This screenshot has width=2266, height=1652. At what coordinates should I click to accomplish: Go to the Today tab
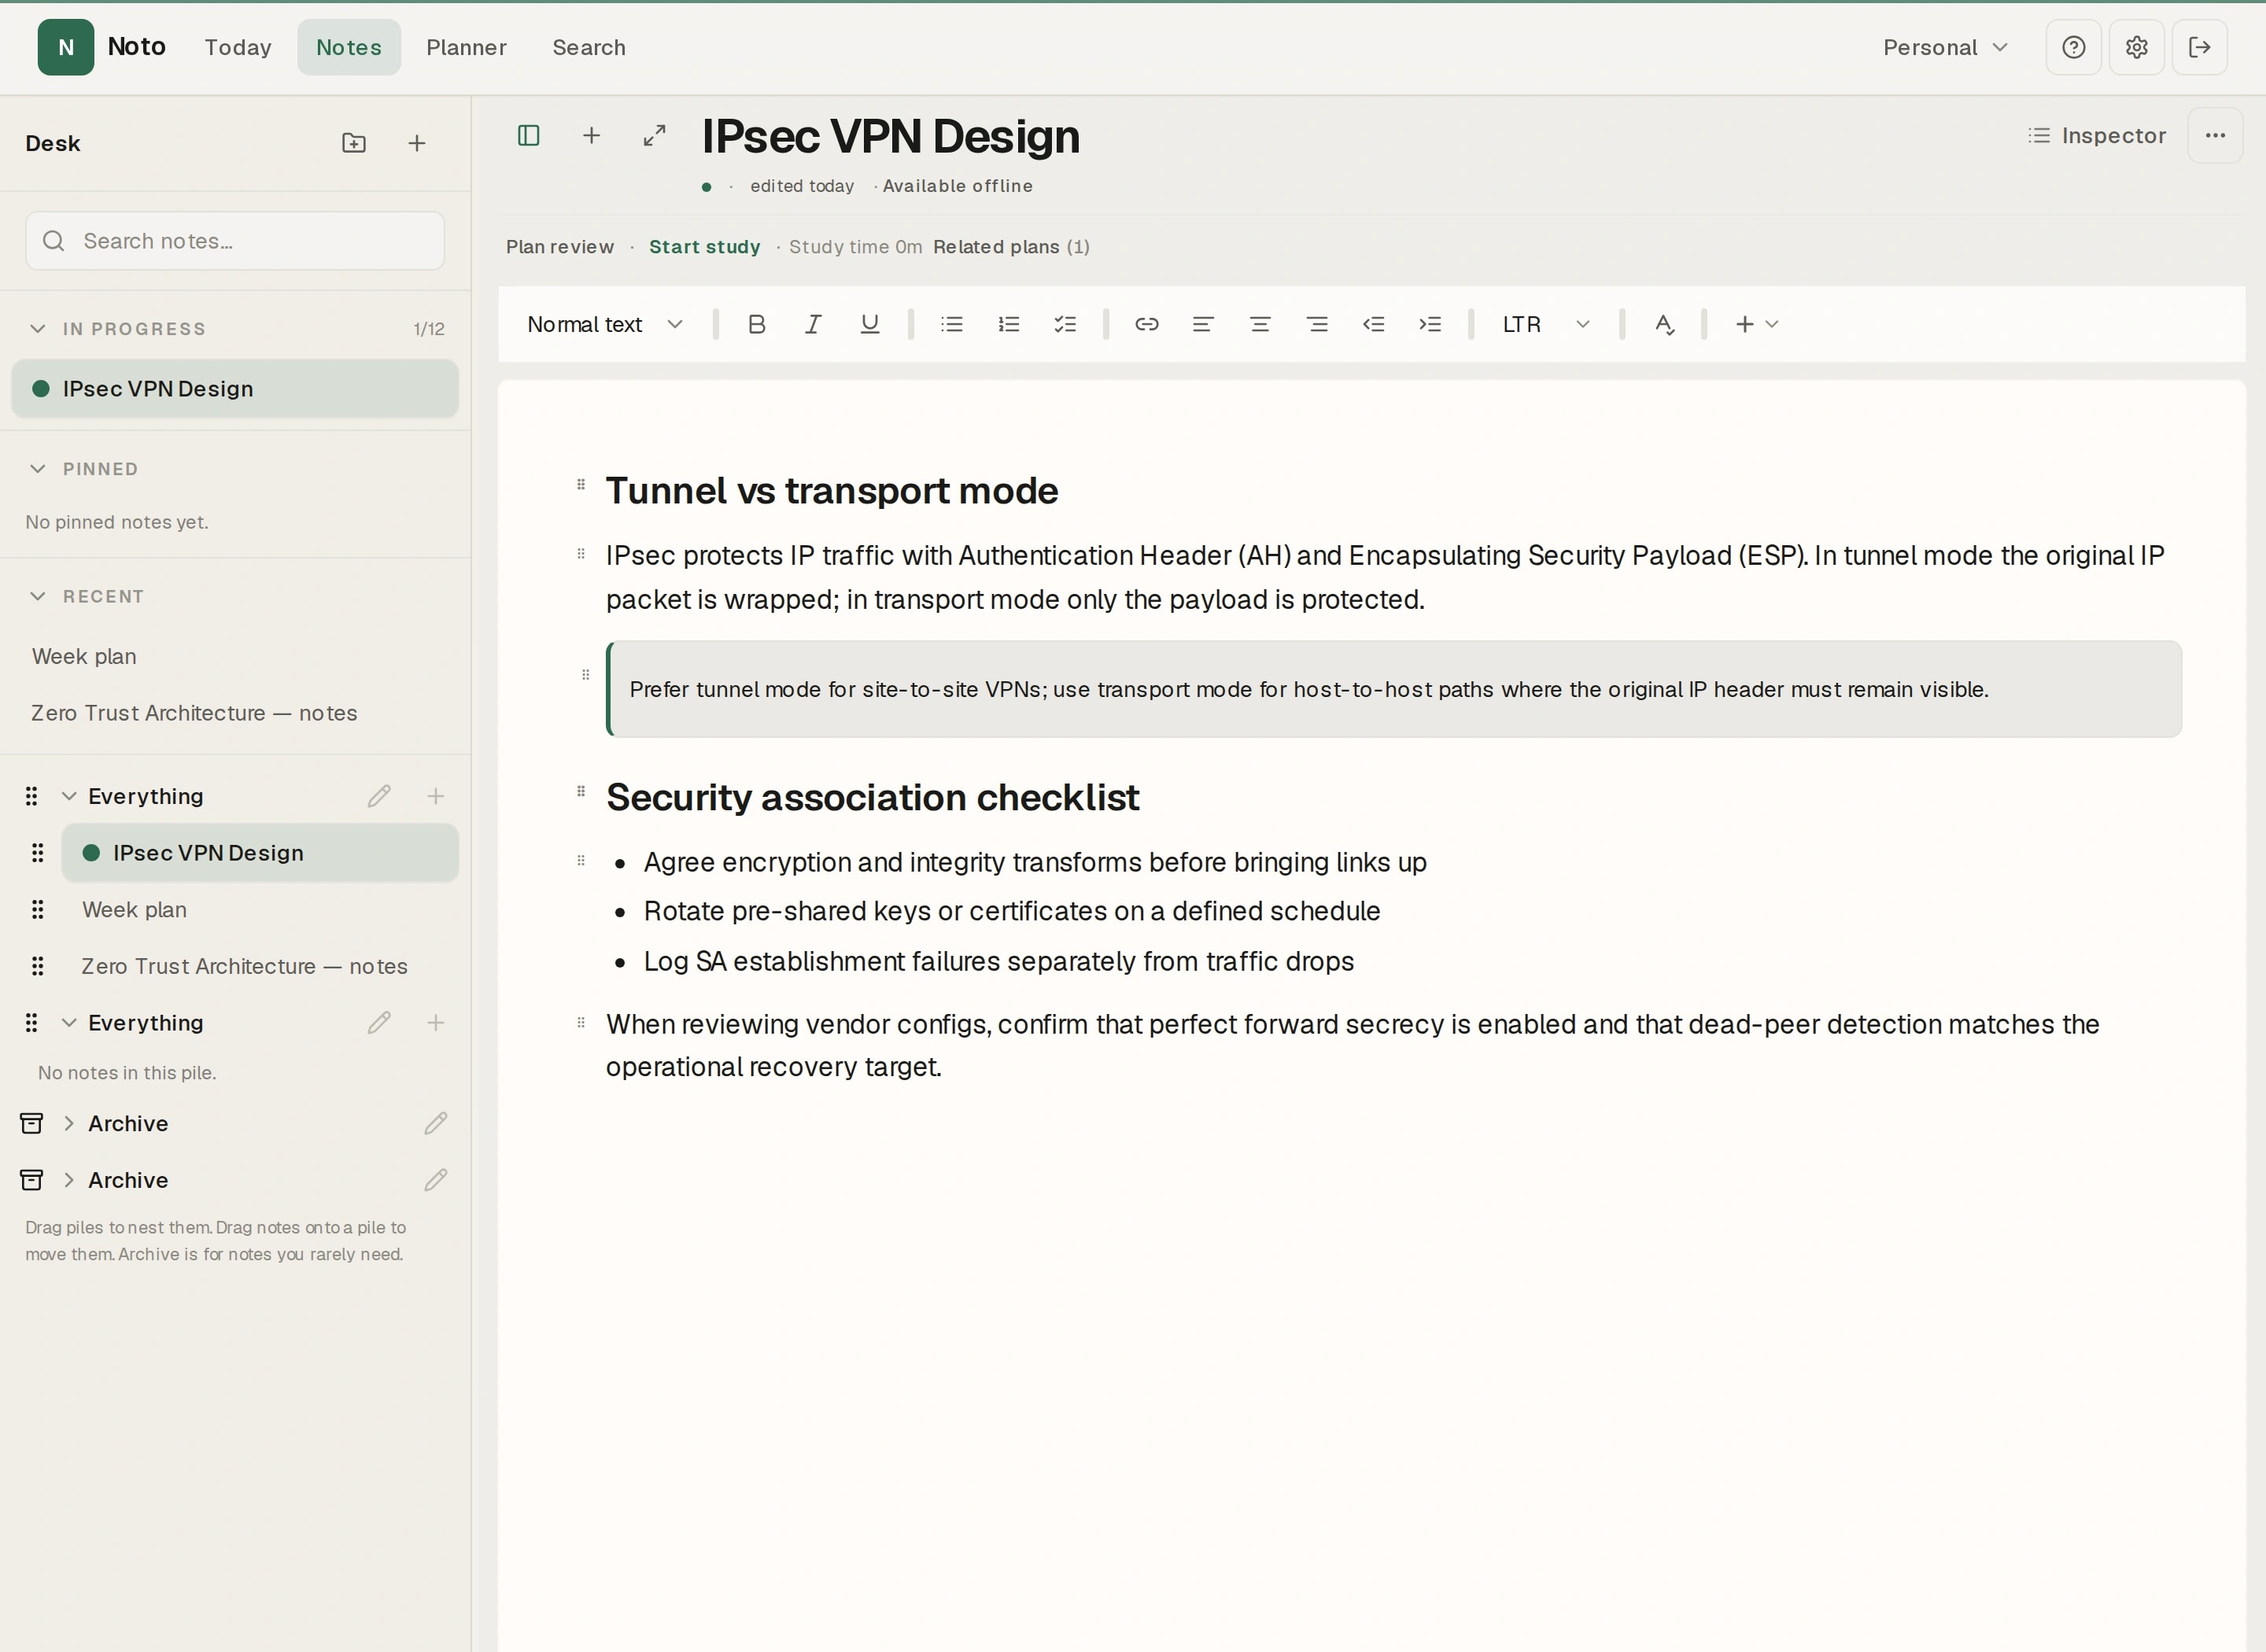pos(238,47)
